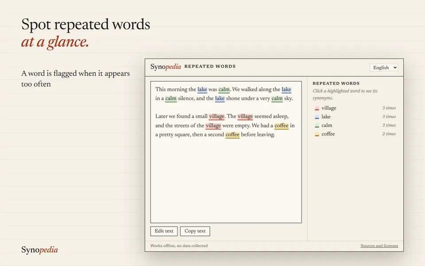Click highlighted lake after 'walked along the'
The width and height of the screenshot is (425, 266).
286,89
